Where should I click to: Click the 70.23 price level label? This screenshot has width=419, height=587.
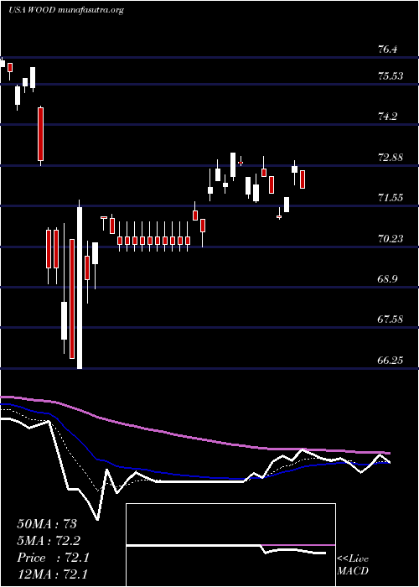tap(391, 238)
